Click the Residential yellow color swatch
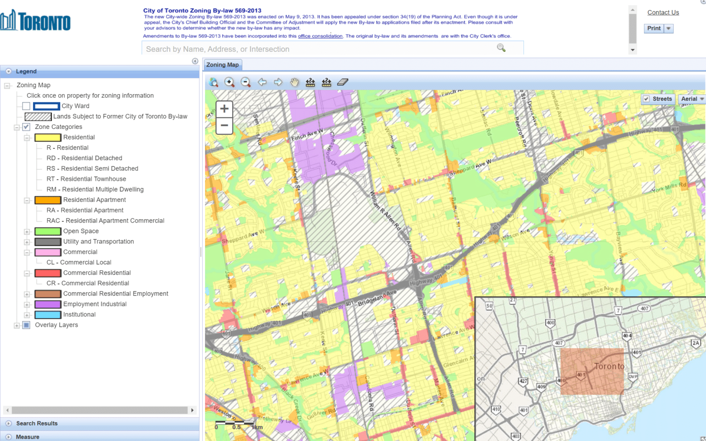706x441 pixels. 47,137
